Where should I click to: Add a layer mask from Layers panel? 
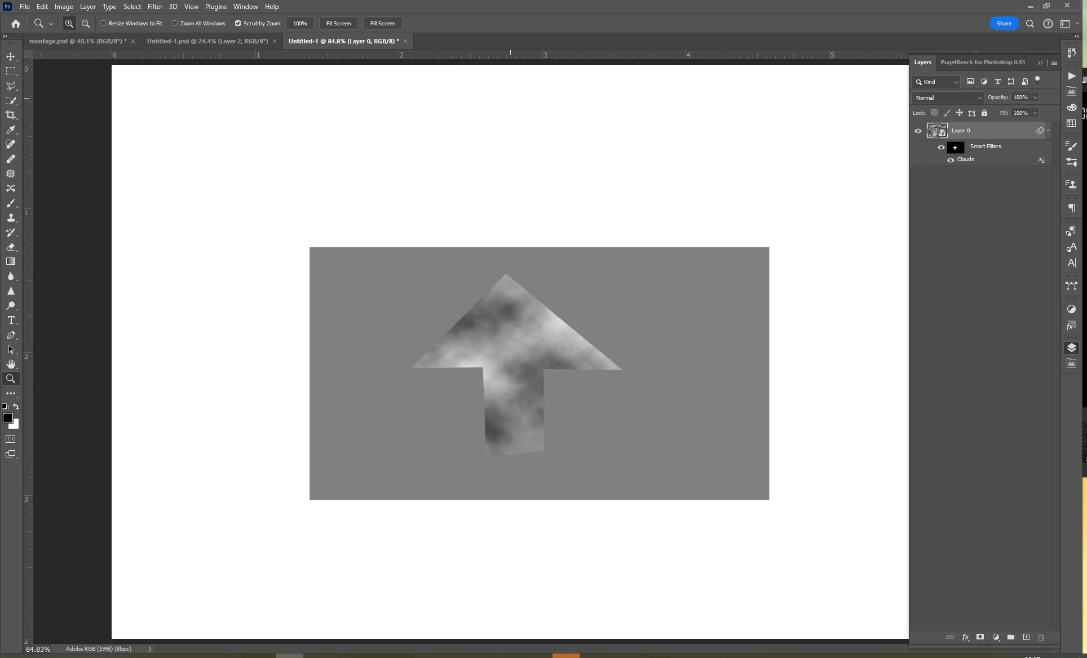tap(980, 637)
